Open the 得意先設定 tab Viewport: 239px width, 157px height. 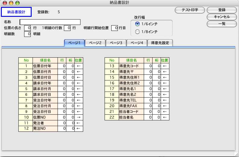coord(160,43)
